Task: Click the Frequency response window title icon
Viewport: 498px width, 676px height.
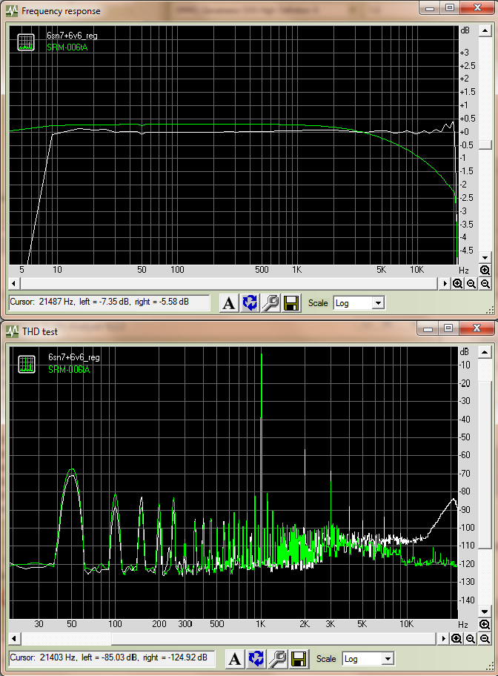Action: tap(12, 11)
